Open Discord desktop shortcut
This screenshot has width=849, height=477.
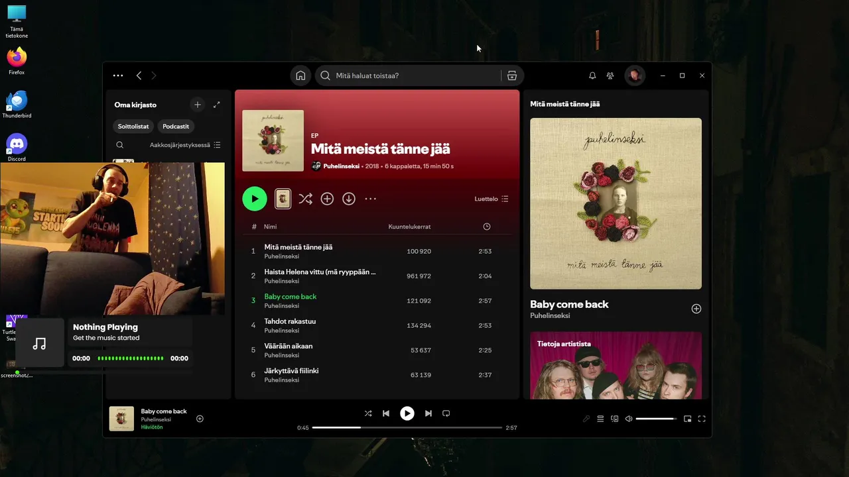pyautogui.click(x=17, y=148)
